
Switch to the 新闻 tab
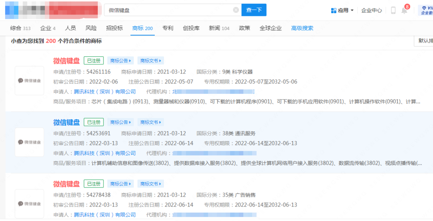point(219,28)
